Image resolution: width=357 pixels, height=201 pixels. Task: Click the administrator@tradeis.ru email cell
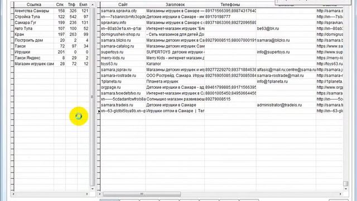286,105
